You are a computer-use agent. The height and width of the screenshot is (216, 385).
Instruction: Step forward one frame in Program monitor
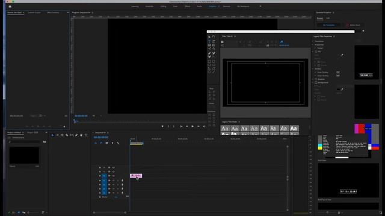tap(199, 127)
